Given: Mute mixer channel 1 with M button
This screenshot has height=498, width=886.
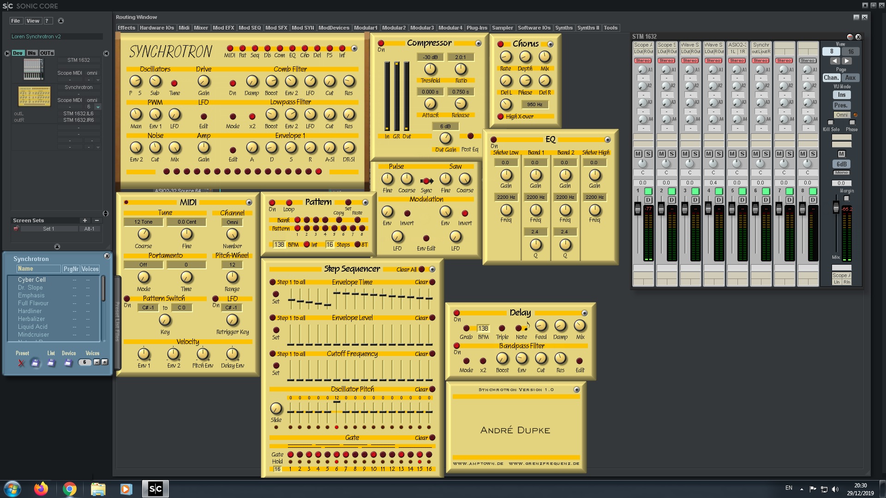Looking at the screenshot, I should (638, 154).
